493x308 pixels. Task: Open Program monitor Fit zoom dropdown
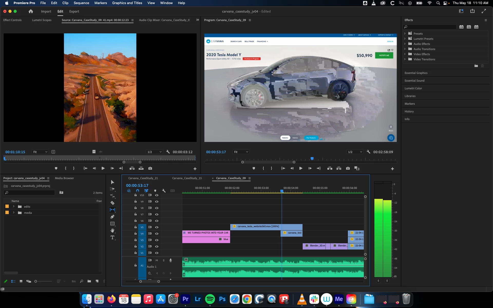[x=241, y=152]
